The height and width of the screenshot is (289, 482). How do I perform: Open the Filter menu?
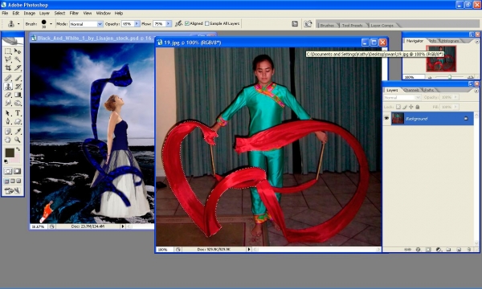coord(74,13)
